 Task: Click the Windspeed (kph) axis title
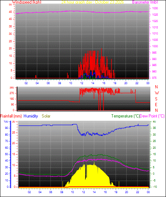pyautogui.click(x=27, y=2)
